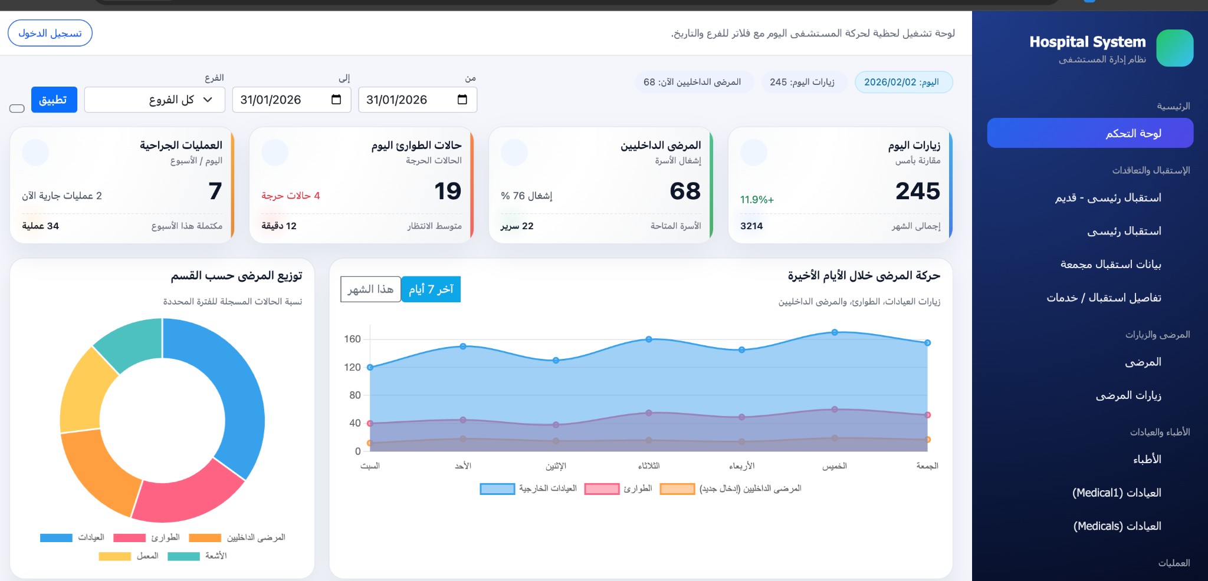Switch to the هذا الشهر chart tab
The image size is (1208, 581).
click(370, 289)
